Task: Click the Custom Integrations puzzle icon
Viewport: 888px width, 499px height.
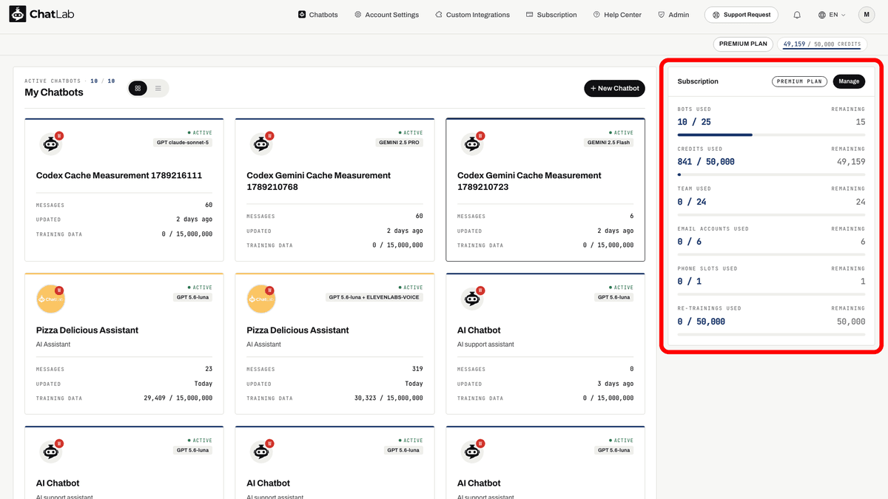Action: (439, 15)
